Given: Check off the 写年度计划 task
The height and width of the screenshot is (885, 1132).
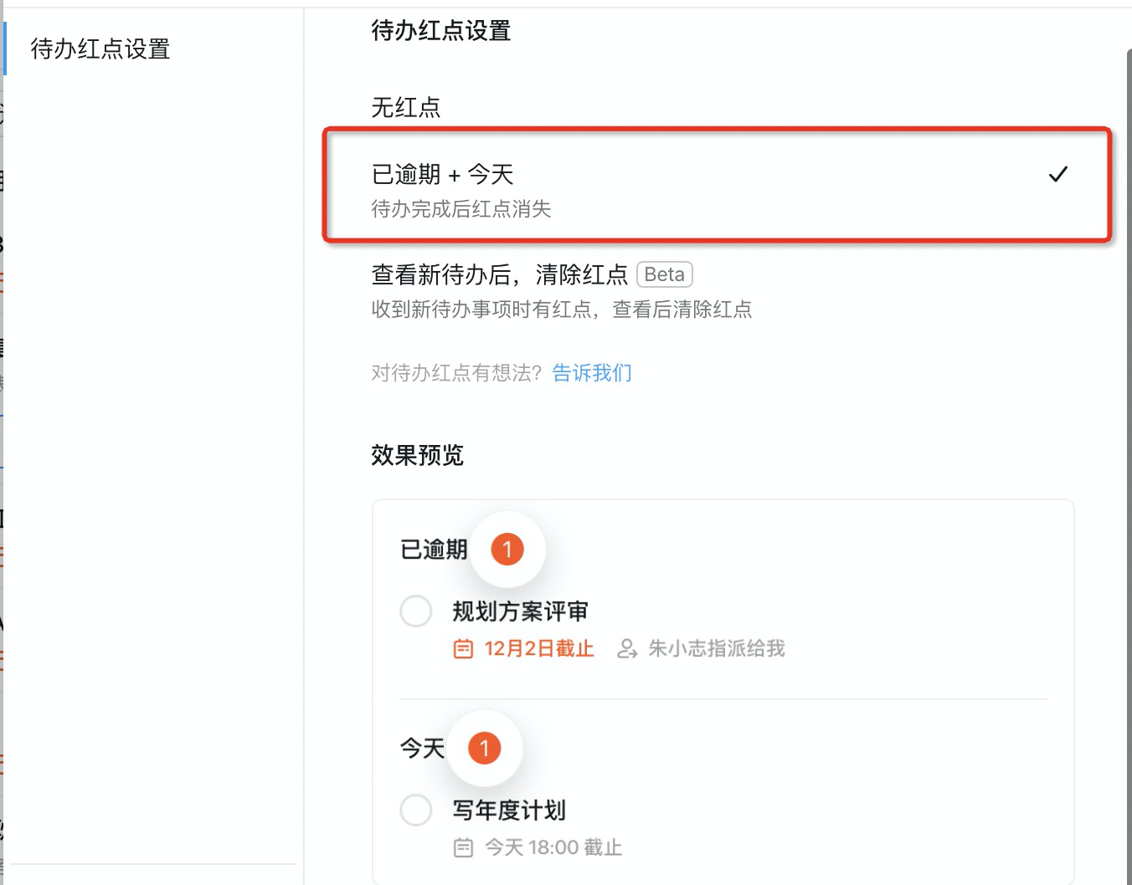Looking at the screenshot, I should (416, 810).
